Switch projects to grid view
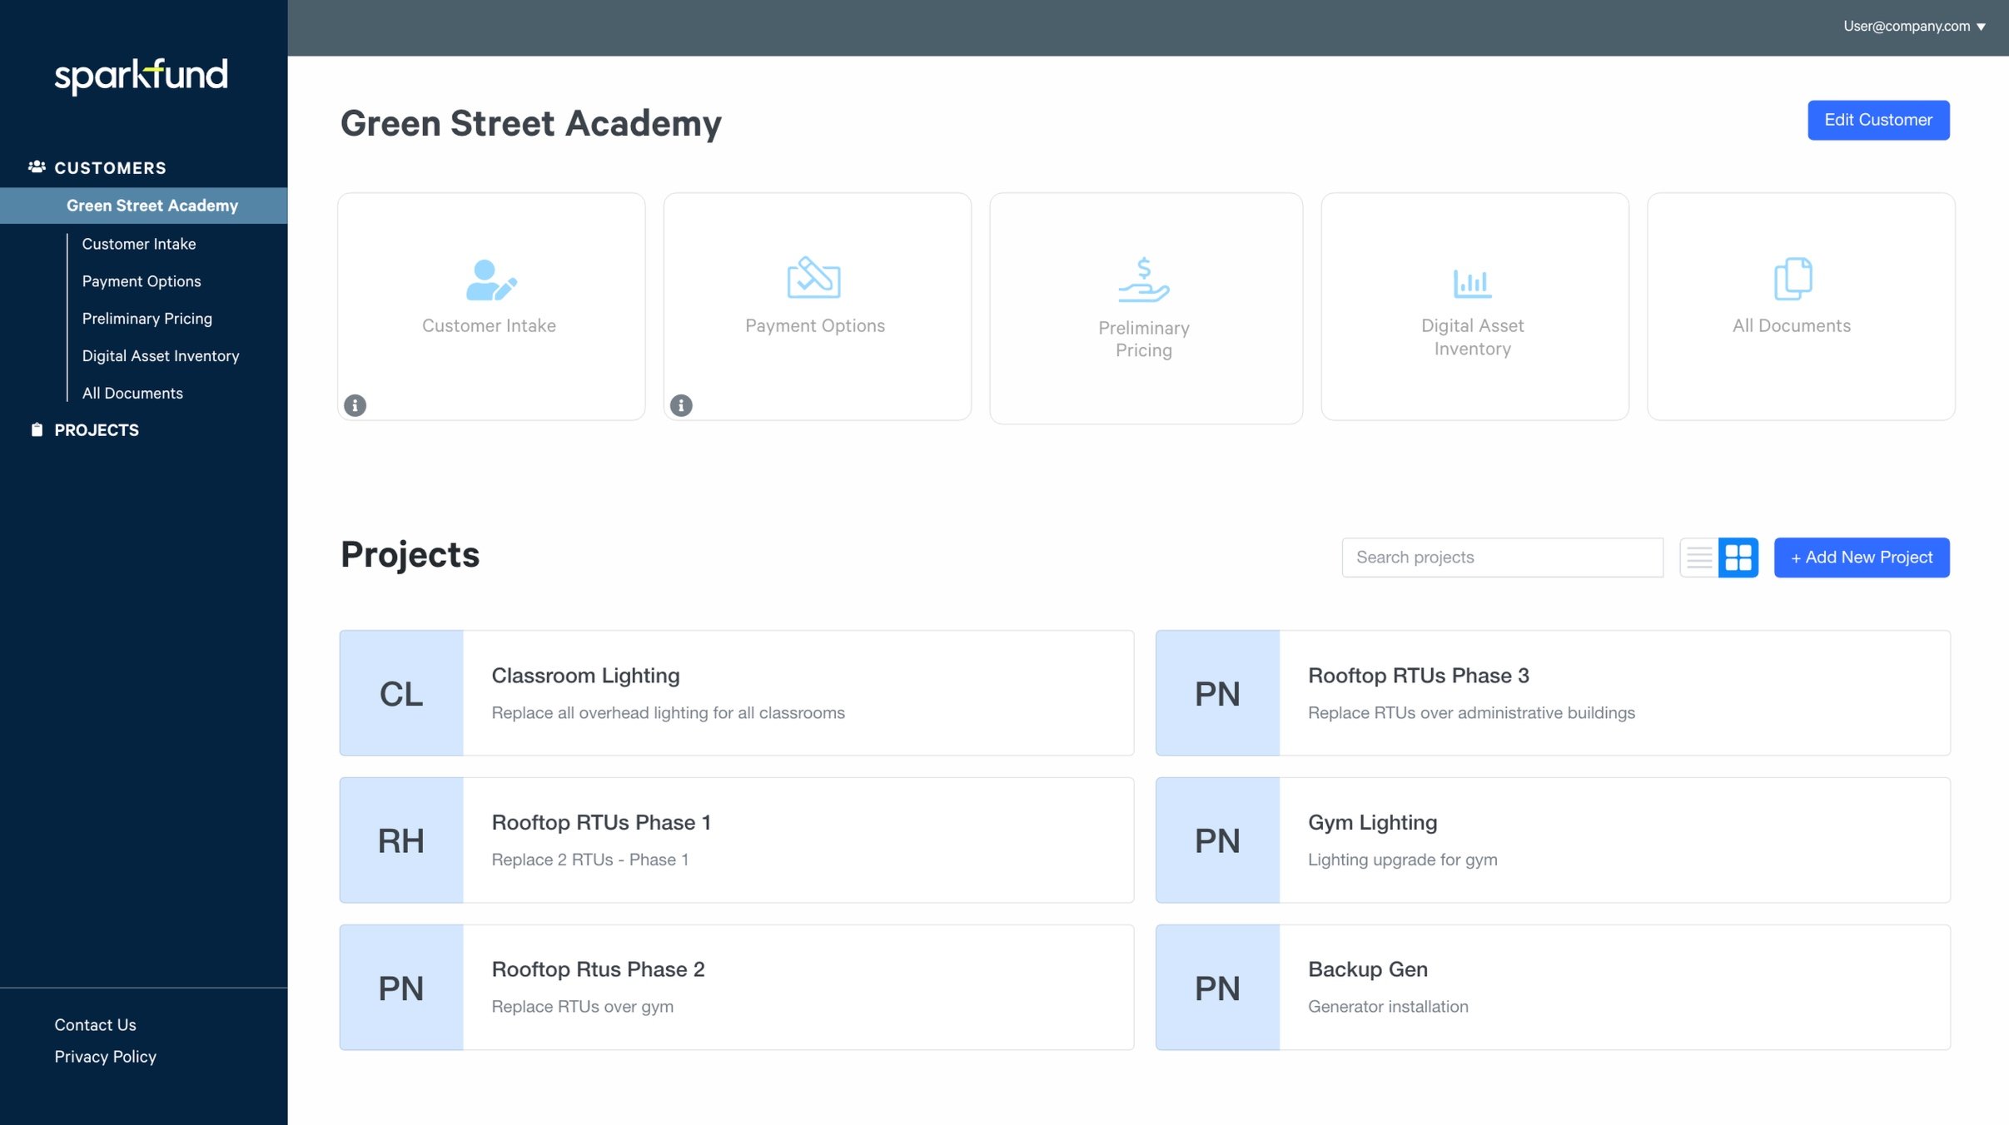The height and width of the screenshot is (1125, 2009). click(x=1738, y=557)
